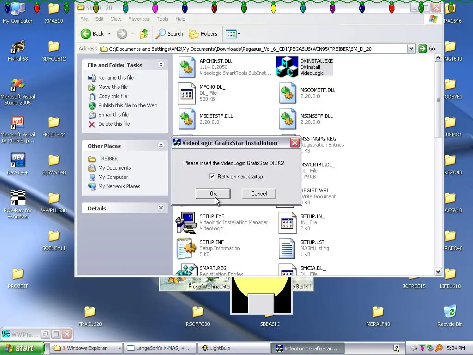Select the MFC40.DL_ file icon
Viewport: 473px width, 355px height.
pyautogui.click(x=187, y=93)
